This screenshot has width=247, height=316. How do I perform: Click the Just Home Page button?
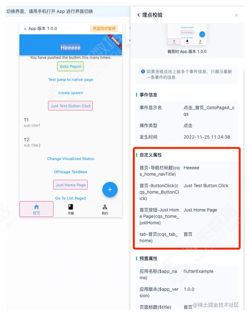point(70,185)
